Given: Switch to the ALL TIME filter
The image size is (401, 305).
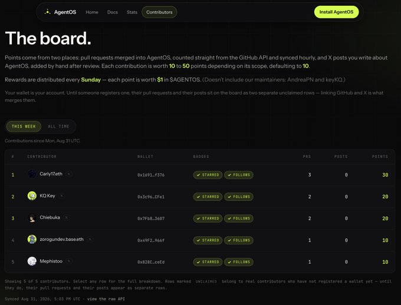Looking at the screenshot, I should 58,127.
